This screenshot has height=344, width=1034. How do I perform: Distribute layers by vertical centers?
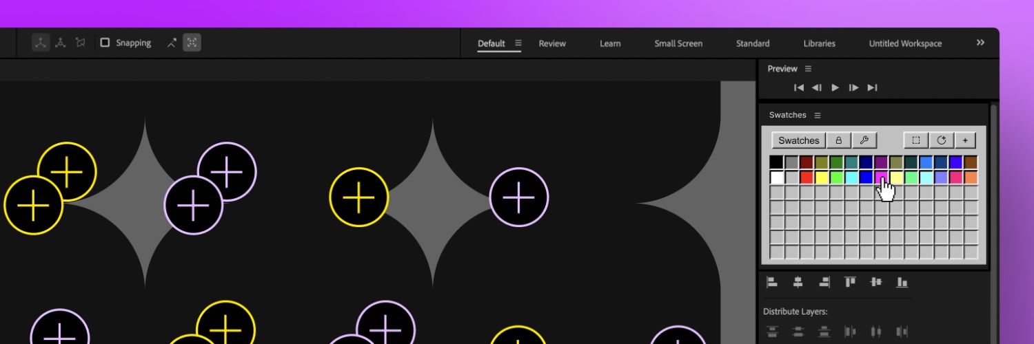click(x=798, y=332)
